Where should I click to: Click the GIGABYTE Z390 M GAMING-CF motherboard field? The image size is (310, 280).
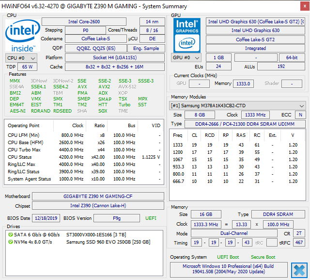[x=98, y=197]
